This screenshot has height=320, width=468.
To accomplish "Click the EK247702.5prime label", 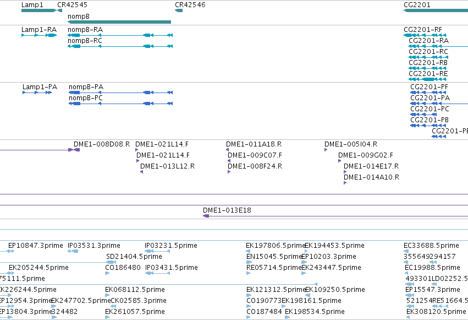I will 81,301.
